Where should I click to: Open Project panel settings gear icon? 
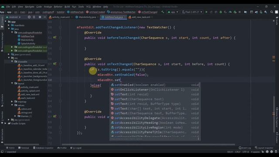click(x=40, y=17)
